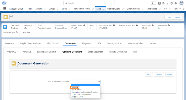Screen dimensions: 186x100
Task: Expand the Loads nav dropdown chevron
Action: pyautogui.click(x=103, y=9)
